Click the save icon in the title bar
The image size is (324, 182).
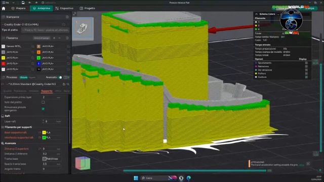tap(23, 3)
